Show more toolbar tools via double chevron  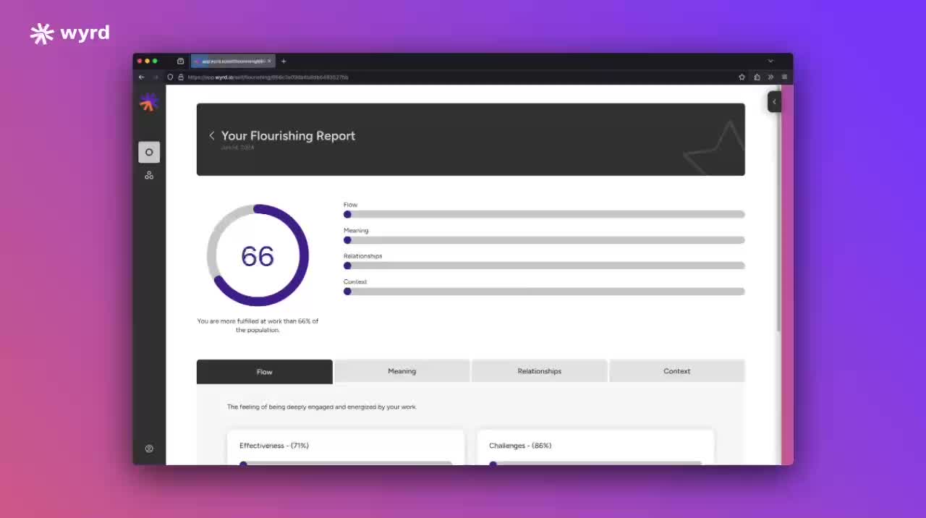click(770, 77)
